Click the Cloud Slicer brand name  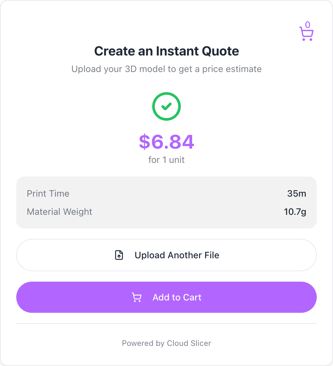pyautogui.click(x=189, y=343)
